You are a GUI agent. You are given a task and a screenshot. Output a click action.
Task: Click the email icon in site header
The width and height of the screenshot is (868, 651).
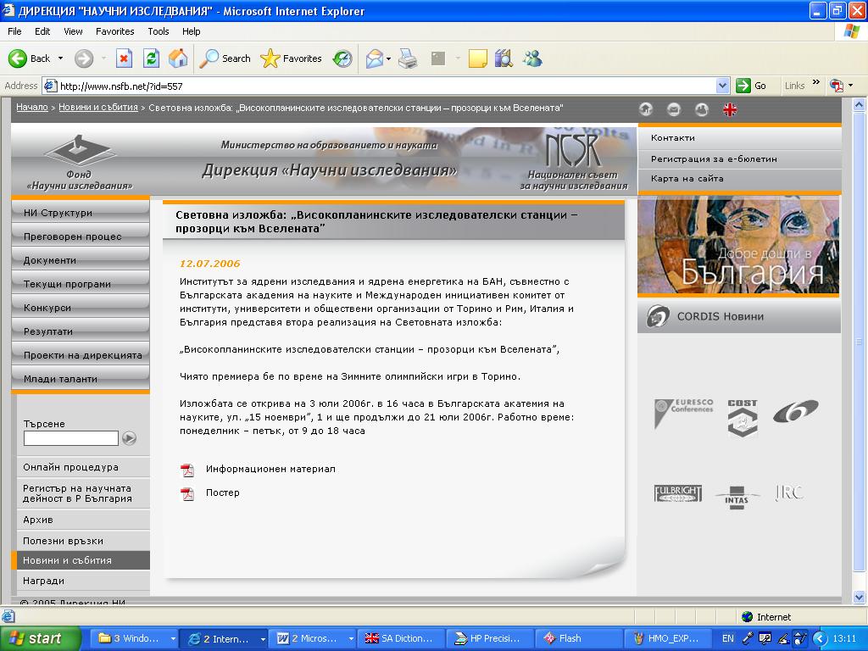point(674,109)
